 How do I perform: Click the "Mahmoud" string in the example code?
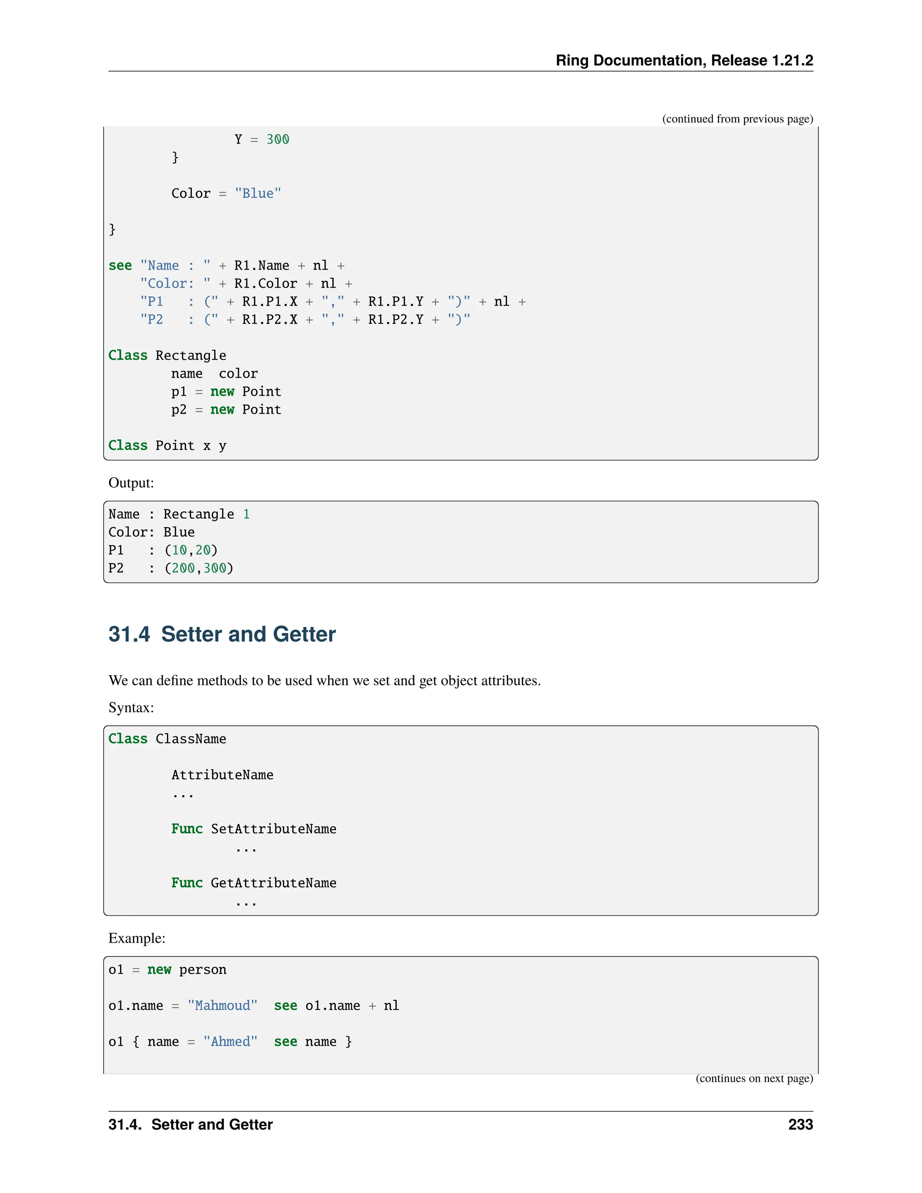click(222, 1006)
